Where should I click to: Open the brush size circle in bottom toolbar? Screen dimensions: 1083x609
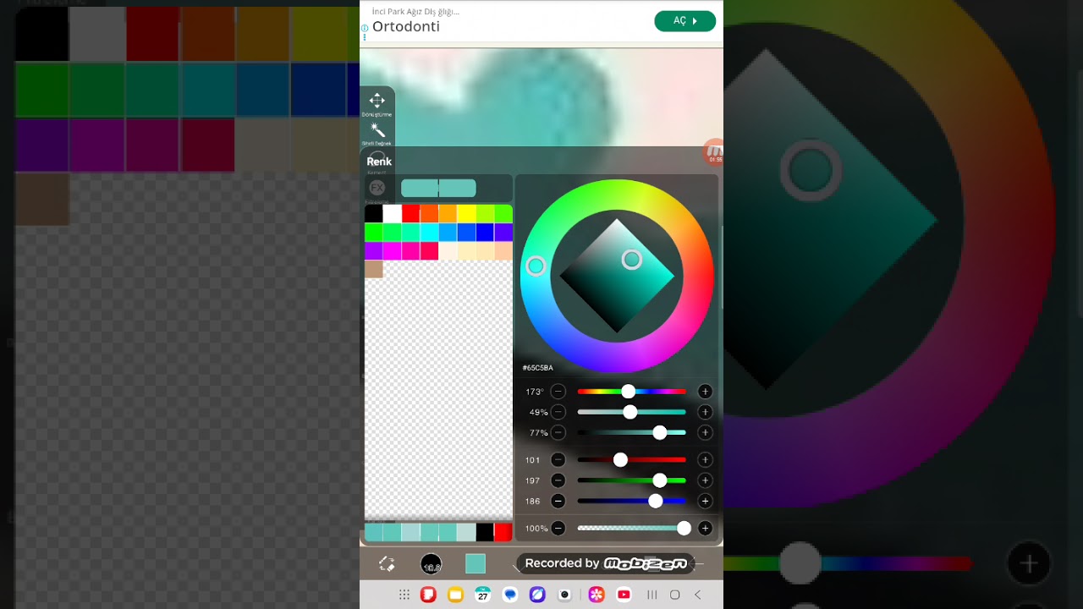coord(432,564)
